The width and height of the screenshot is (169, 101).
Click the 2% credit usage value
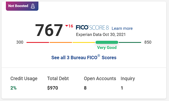tap(14, 88)
